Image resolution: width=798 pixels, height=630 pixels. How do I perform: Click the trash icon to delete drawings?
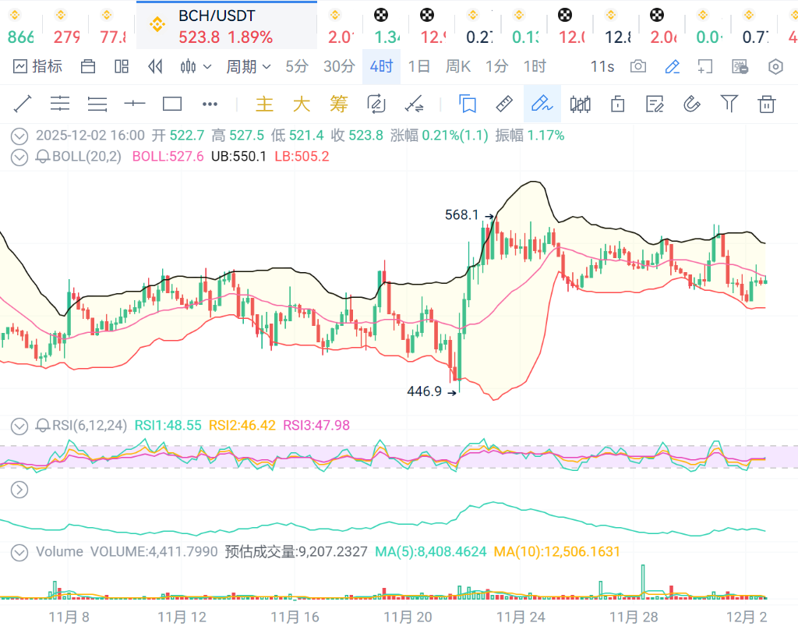point(767,104)
